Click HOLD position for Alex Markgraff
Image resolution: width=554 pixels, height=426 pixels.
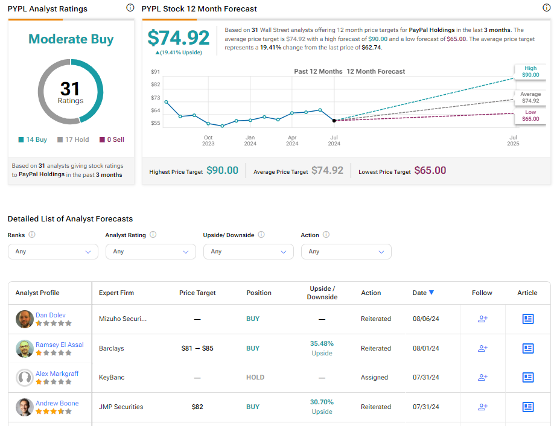[255, 377]
